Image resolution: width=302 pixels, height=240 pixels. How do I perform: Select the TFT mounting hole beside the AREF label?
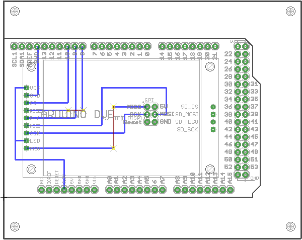click(x=31, y=66)
